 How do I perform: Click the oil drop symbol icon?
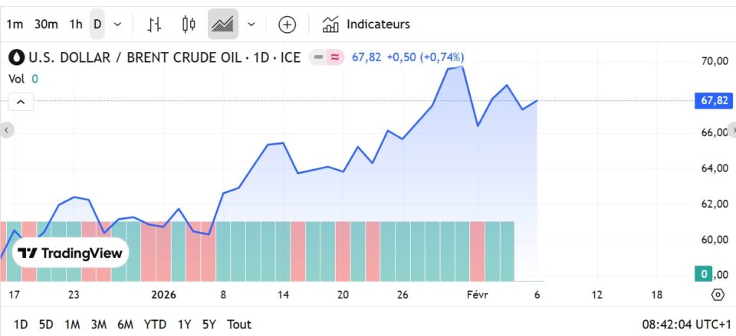tap(15, 57)
